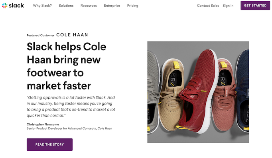Click the Featured Customer label

click(40, 35)
